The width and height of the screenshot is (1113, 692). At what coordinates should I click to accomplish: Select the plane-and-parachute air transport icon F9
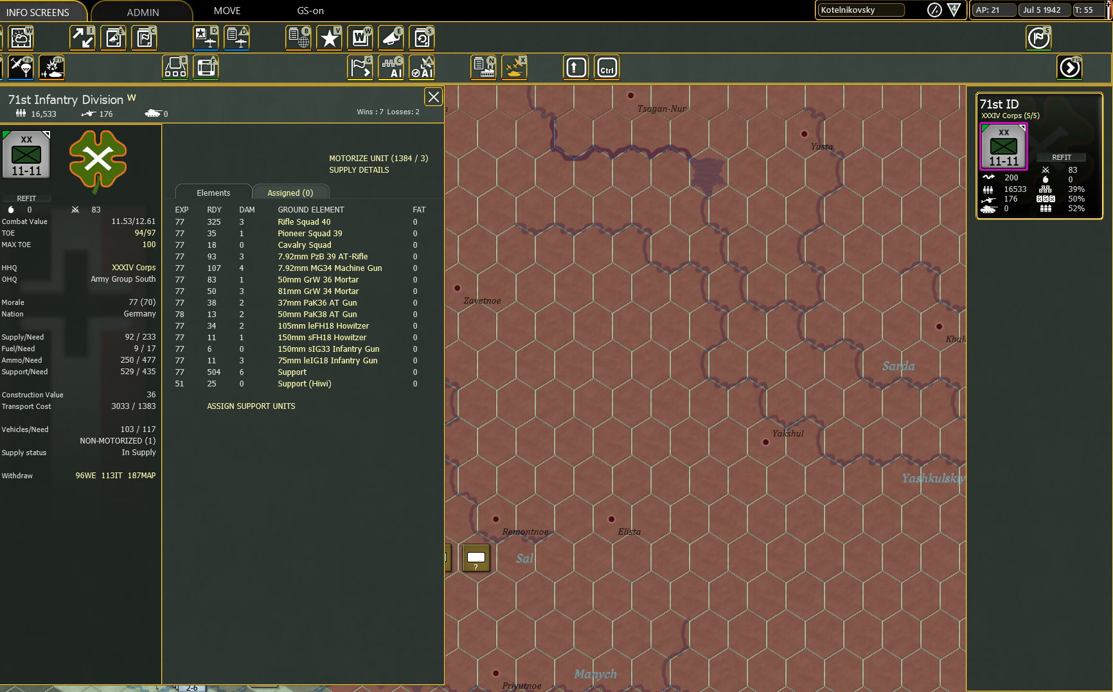21,67
